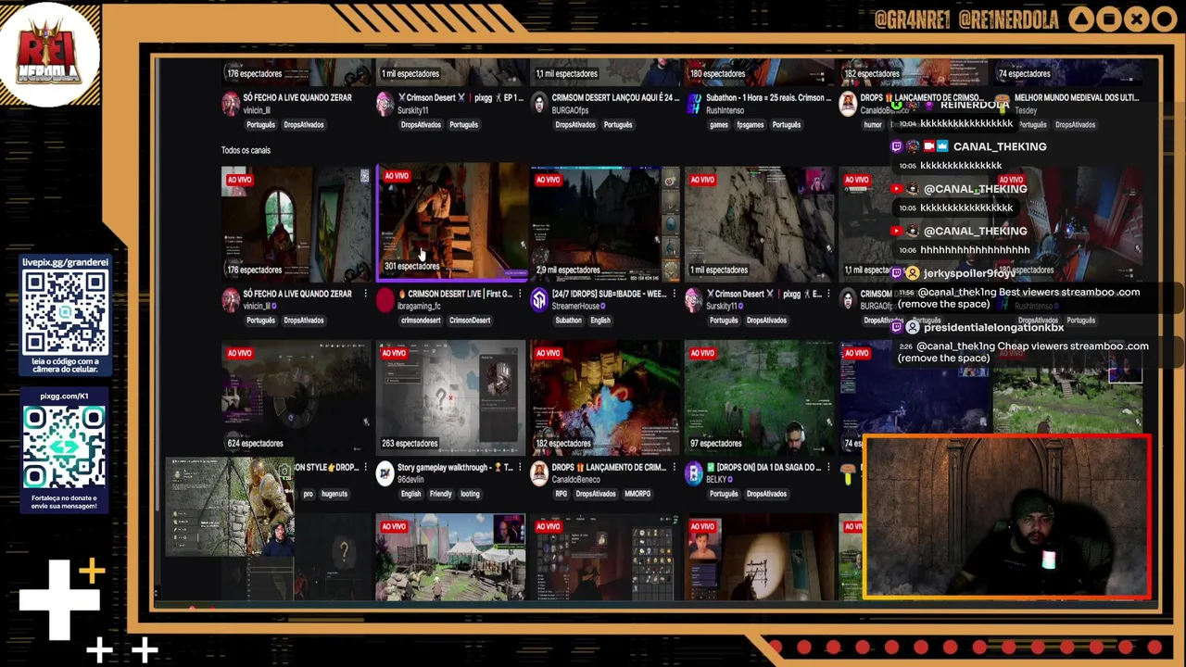Click RushIntenso avatar in top row
Screen dimensions: 1186x667
coord(693,104)
